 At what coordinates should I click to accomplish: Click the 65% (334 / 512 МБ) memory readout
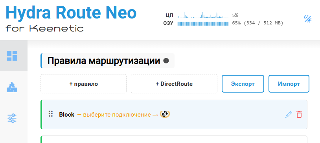(258, 23)
